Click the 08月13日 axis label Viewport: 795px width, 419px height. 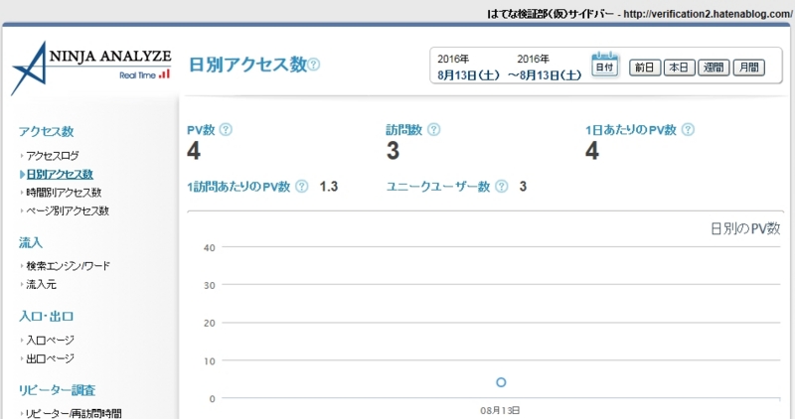pos(500,410)
